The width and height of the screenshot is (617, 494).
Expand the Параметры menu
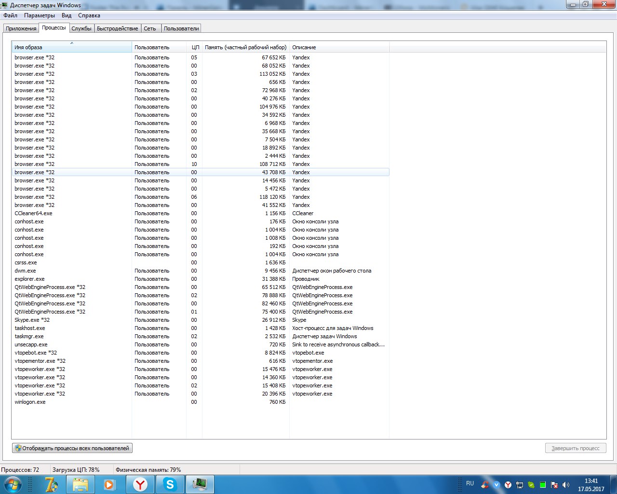click(40, 15)
